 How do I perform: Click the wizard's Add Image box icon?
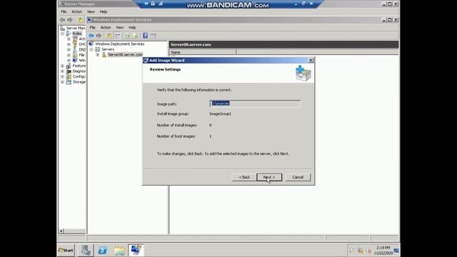(303, 73)
